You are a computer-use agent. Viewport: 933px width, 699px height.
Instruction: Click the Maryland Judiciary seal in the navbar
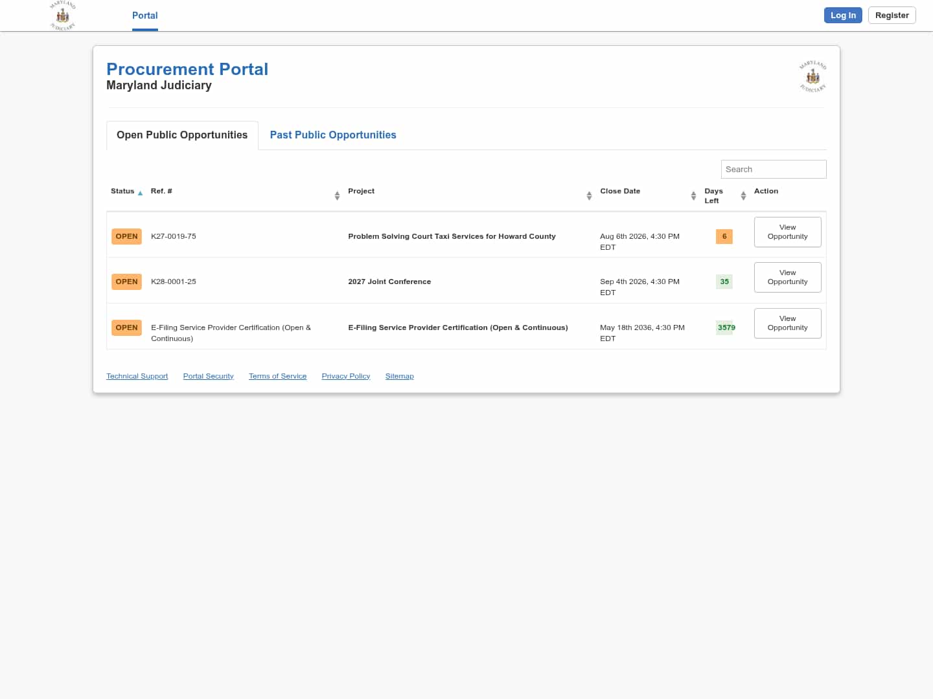click(x=63, y=16)
